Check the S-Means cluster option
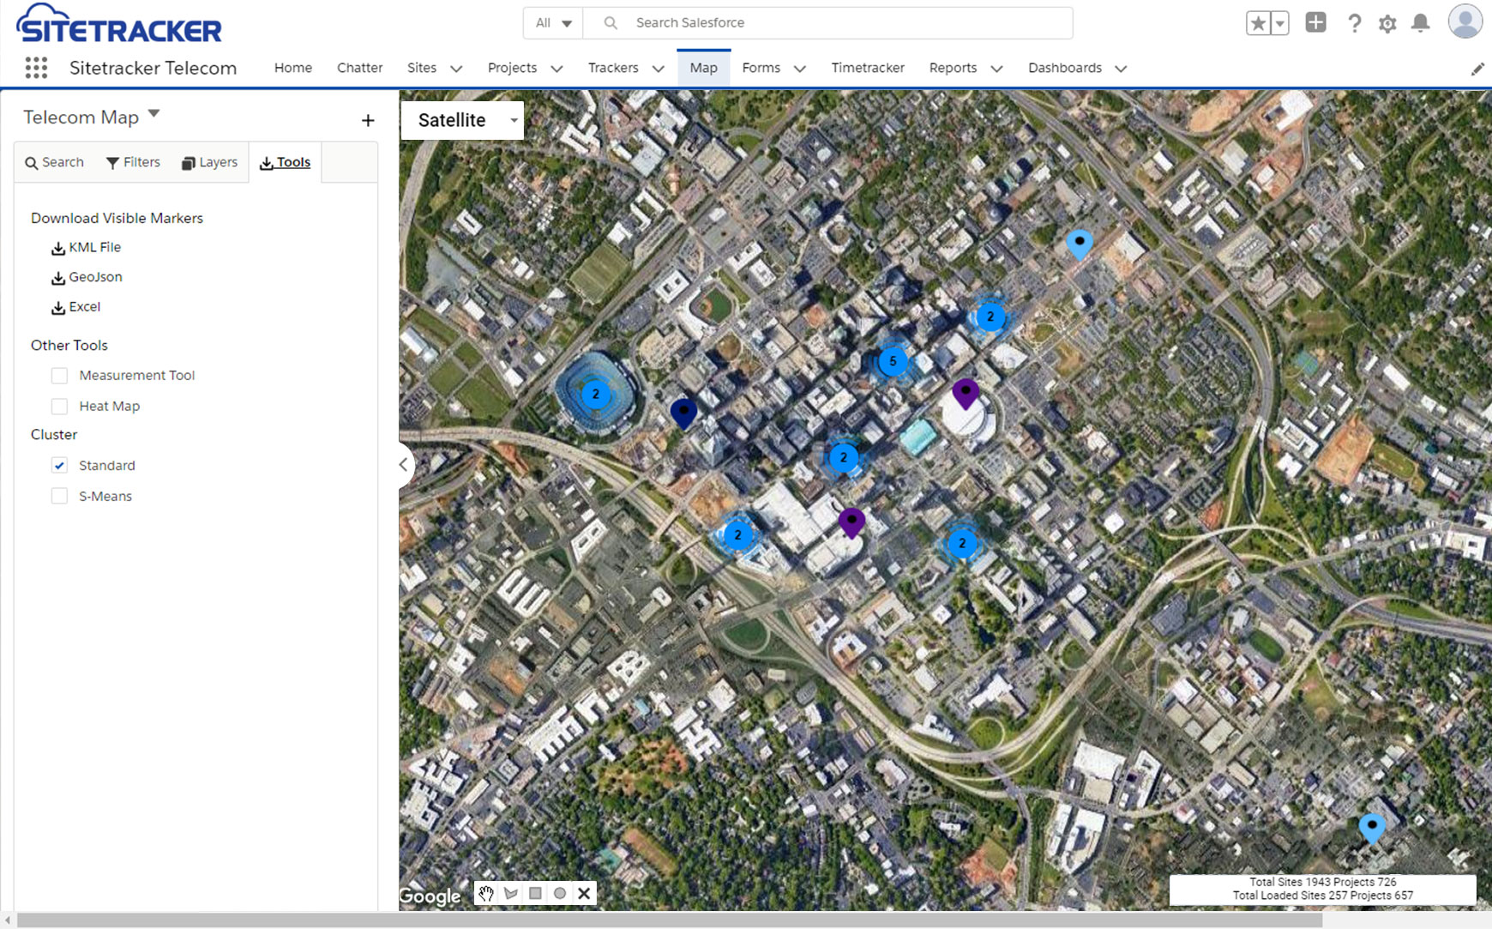Screen dimensions: 1492x929 (x=59, y=496)
